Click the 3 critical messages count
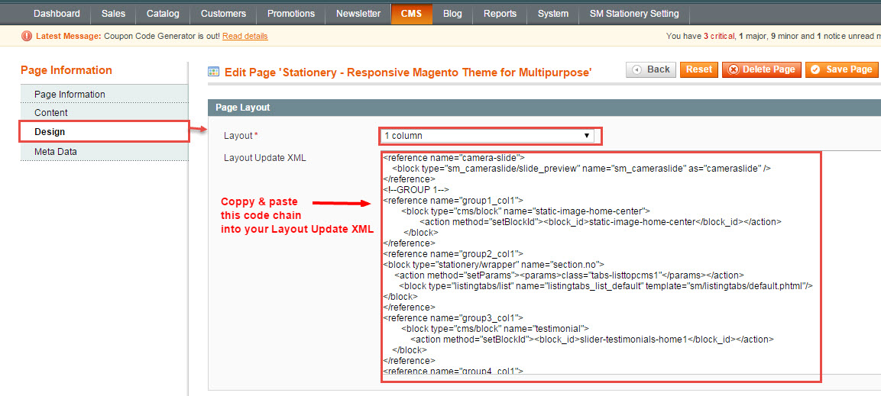 [718, 36]
